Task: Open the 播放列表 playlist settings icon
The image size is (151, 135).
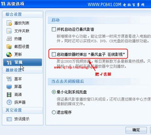Action: tap(9, 23)
